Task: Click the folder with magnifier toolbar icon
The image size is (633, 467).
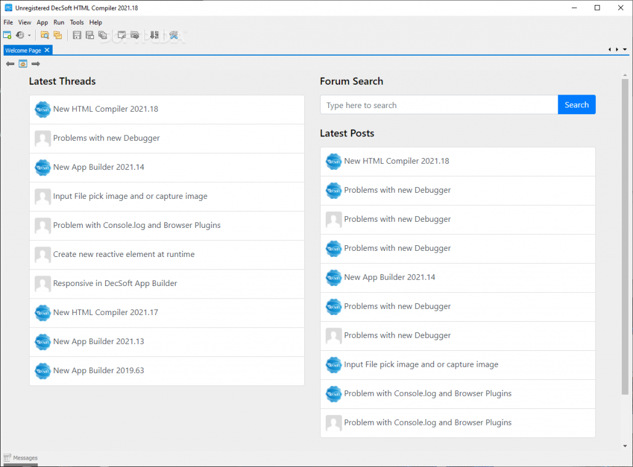Action: pos(45,35)
